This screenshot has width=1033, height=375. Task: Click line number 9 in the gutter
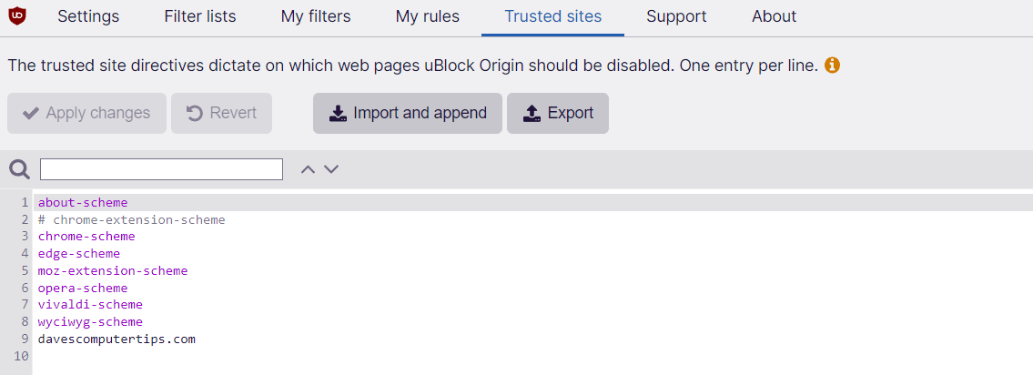25,340
